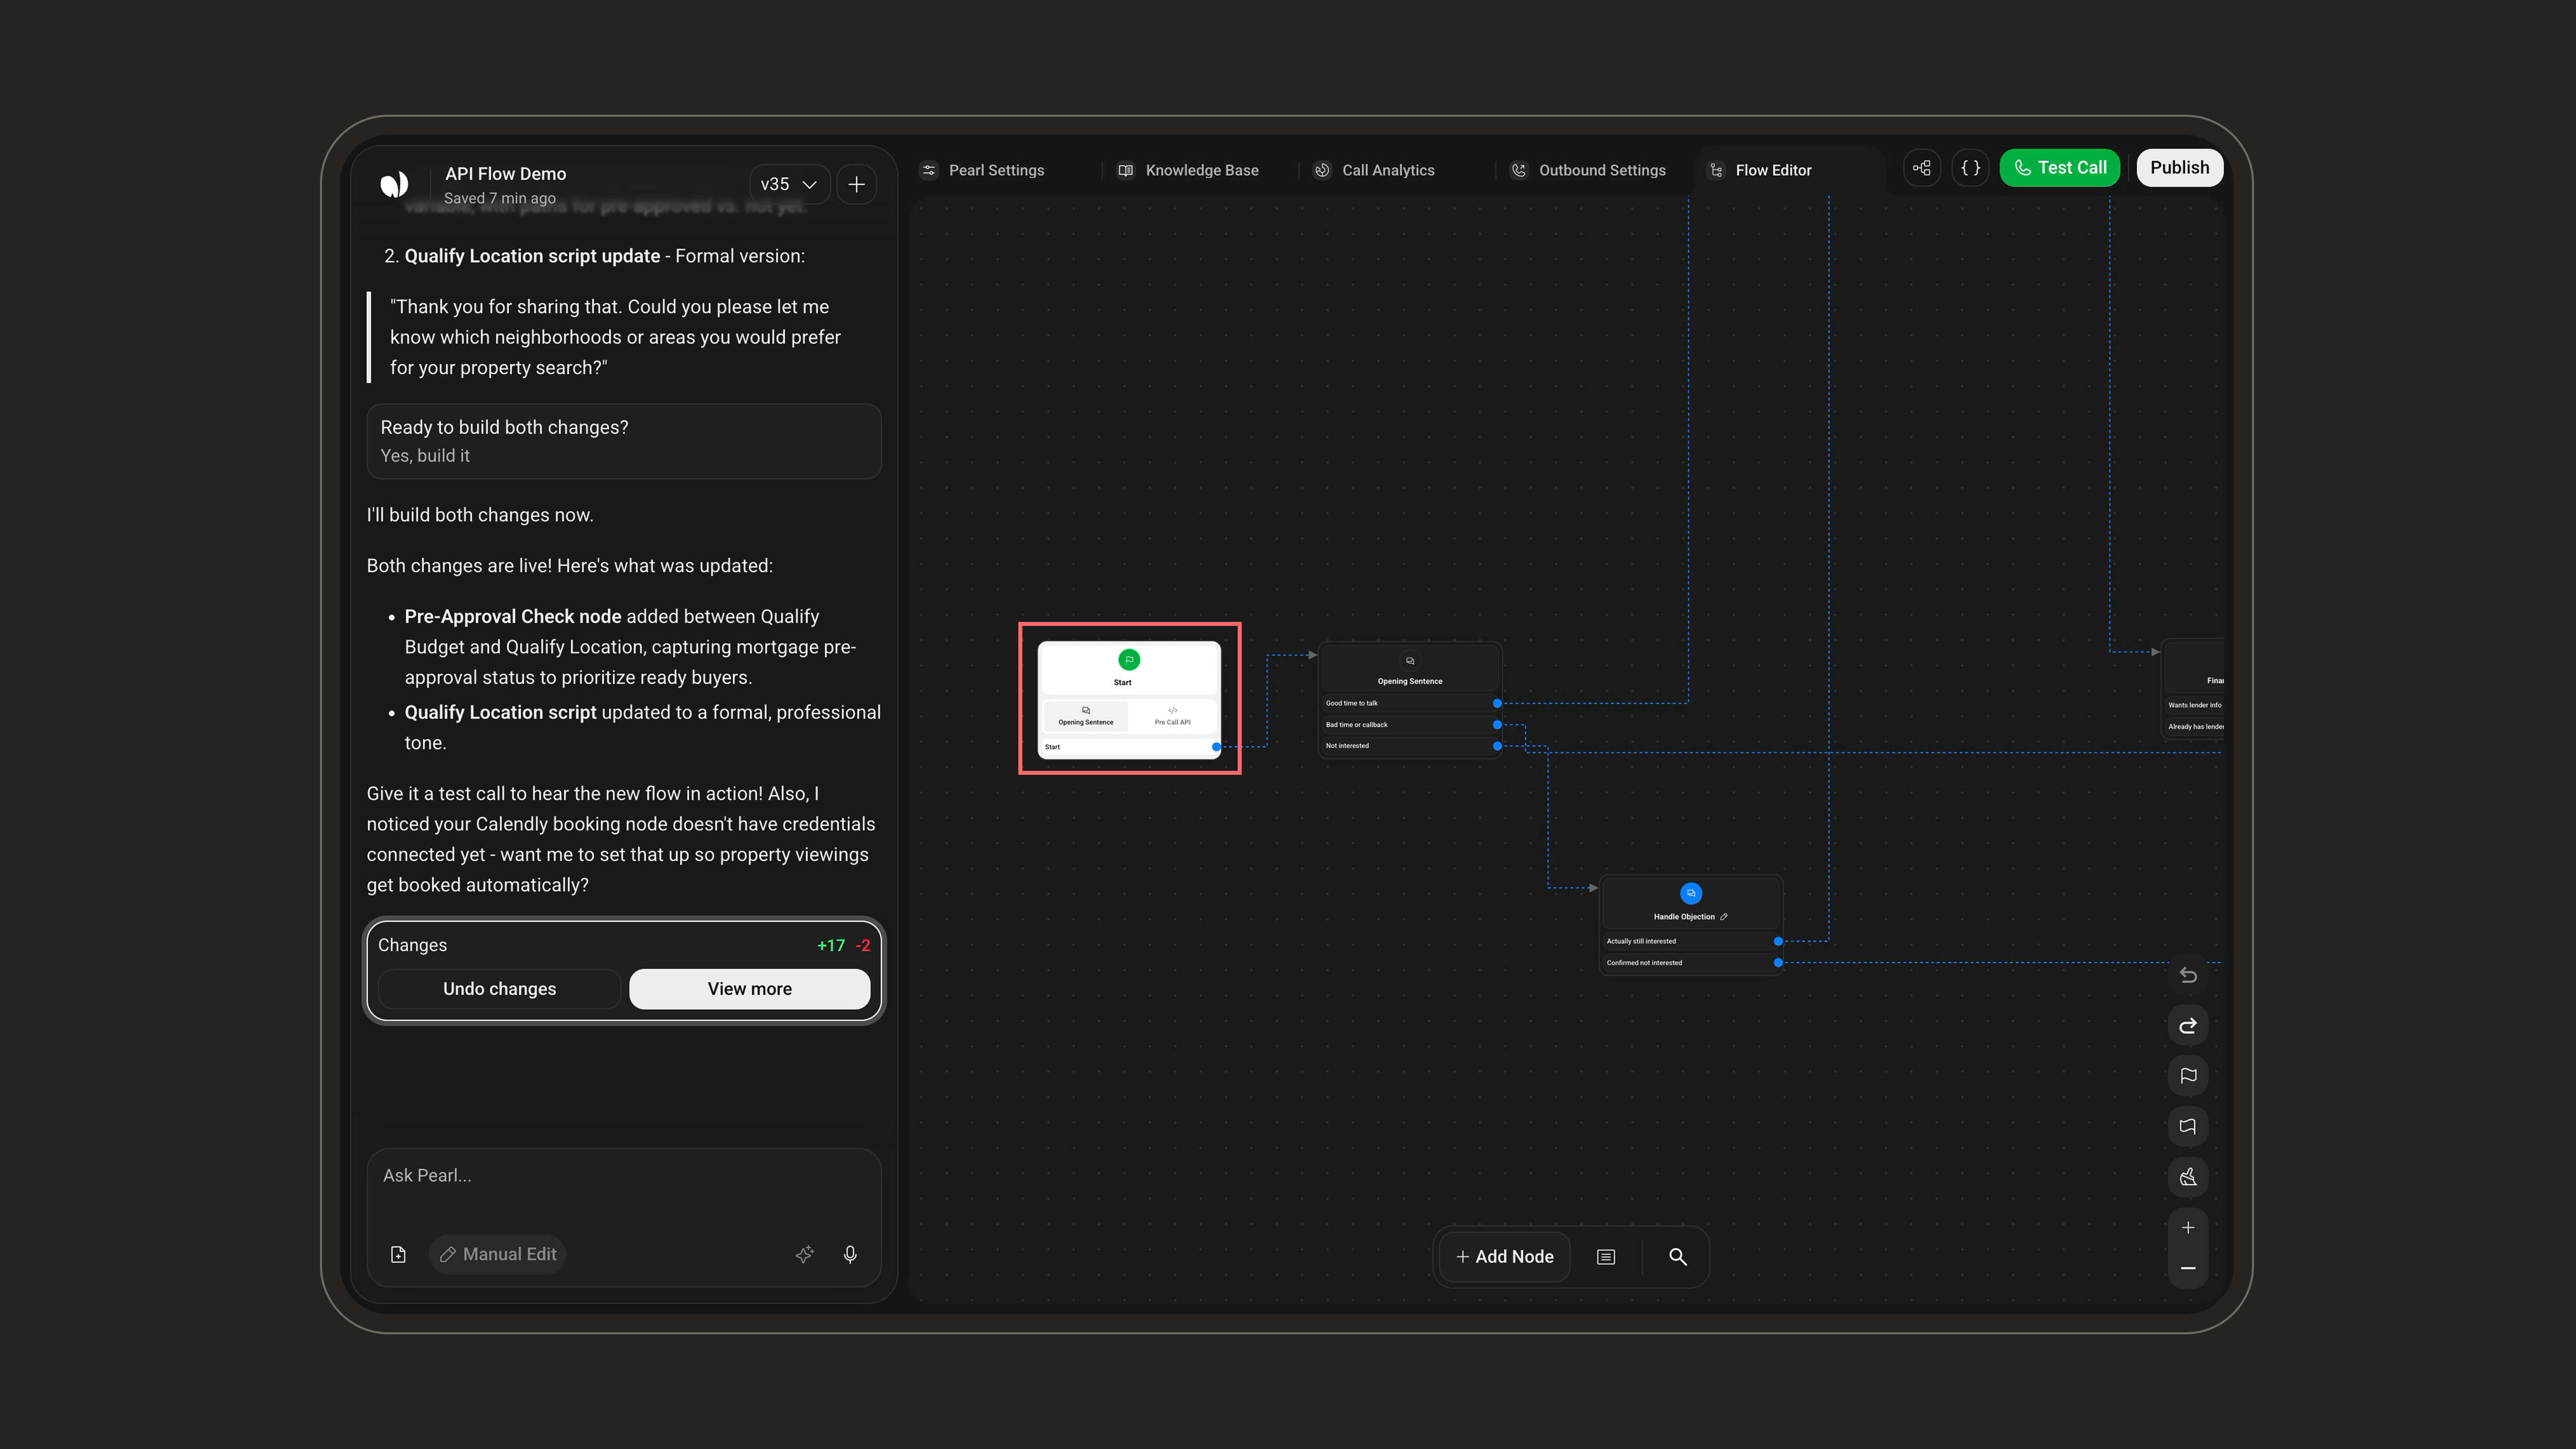The width and height of the screenshot is (2576, 1449).
Task: Open Outbound Settings tab
Action: [1588, 170]
